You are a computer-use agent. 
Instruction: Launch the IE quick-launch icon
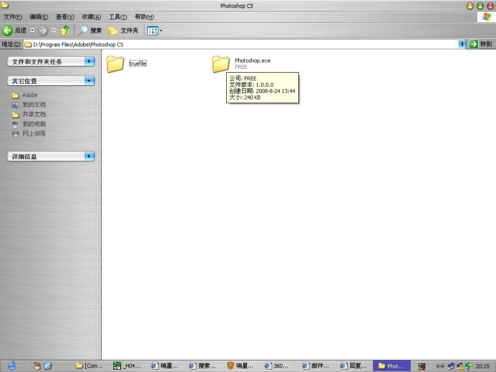click(48, 366)
